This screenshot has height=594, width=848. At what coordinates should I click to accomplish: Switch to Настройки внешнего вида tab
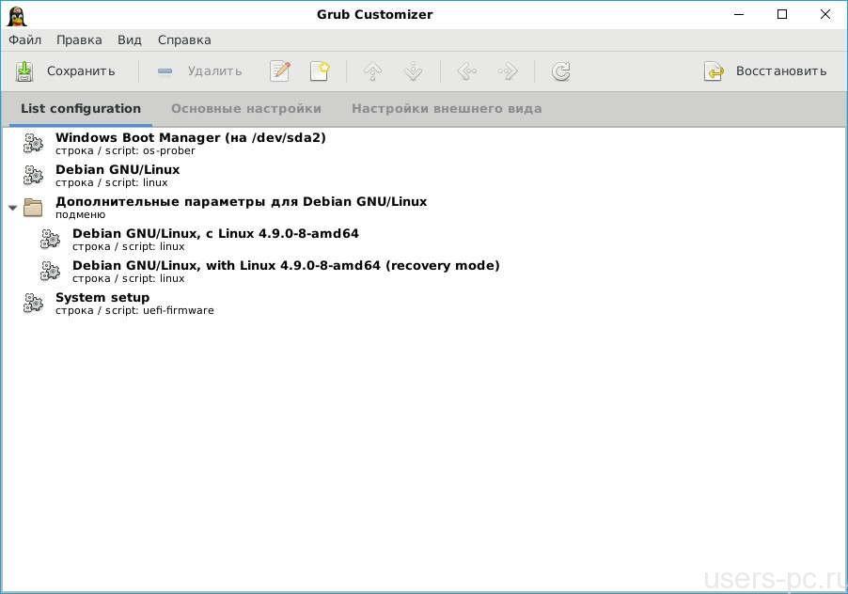click(x=447, y=109)
